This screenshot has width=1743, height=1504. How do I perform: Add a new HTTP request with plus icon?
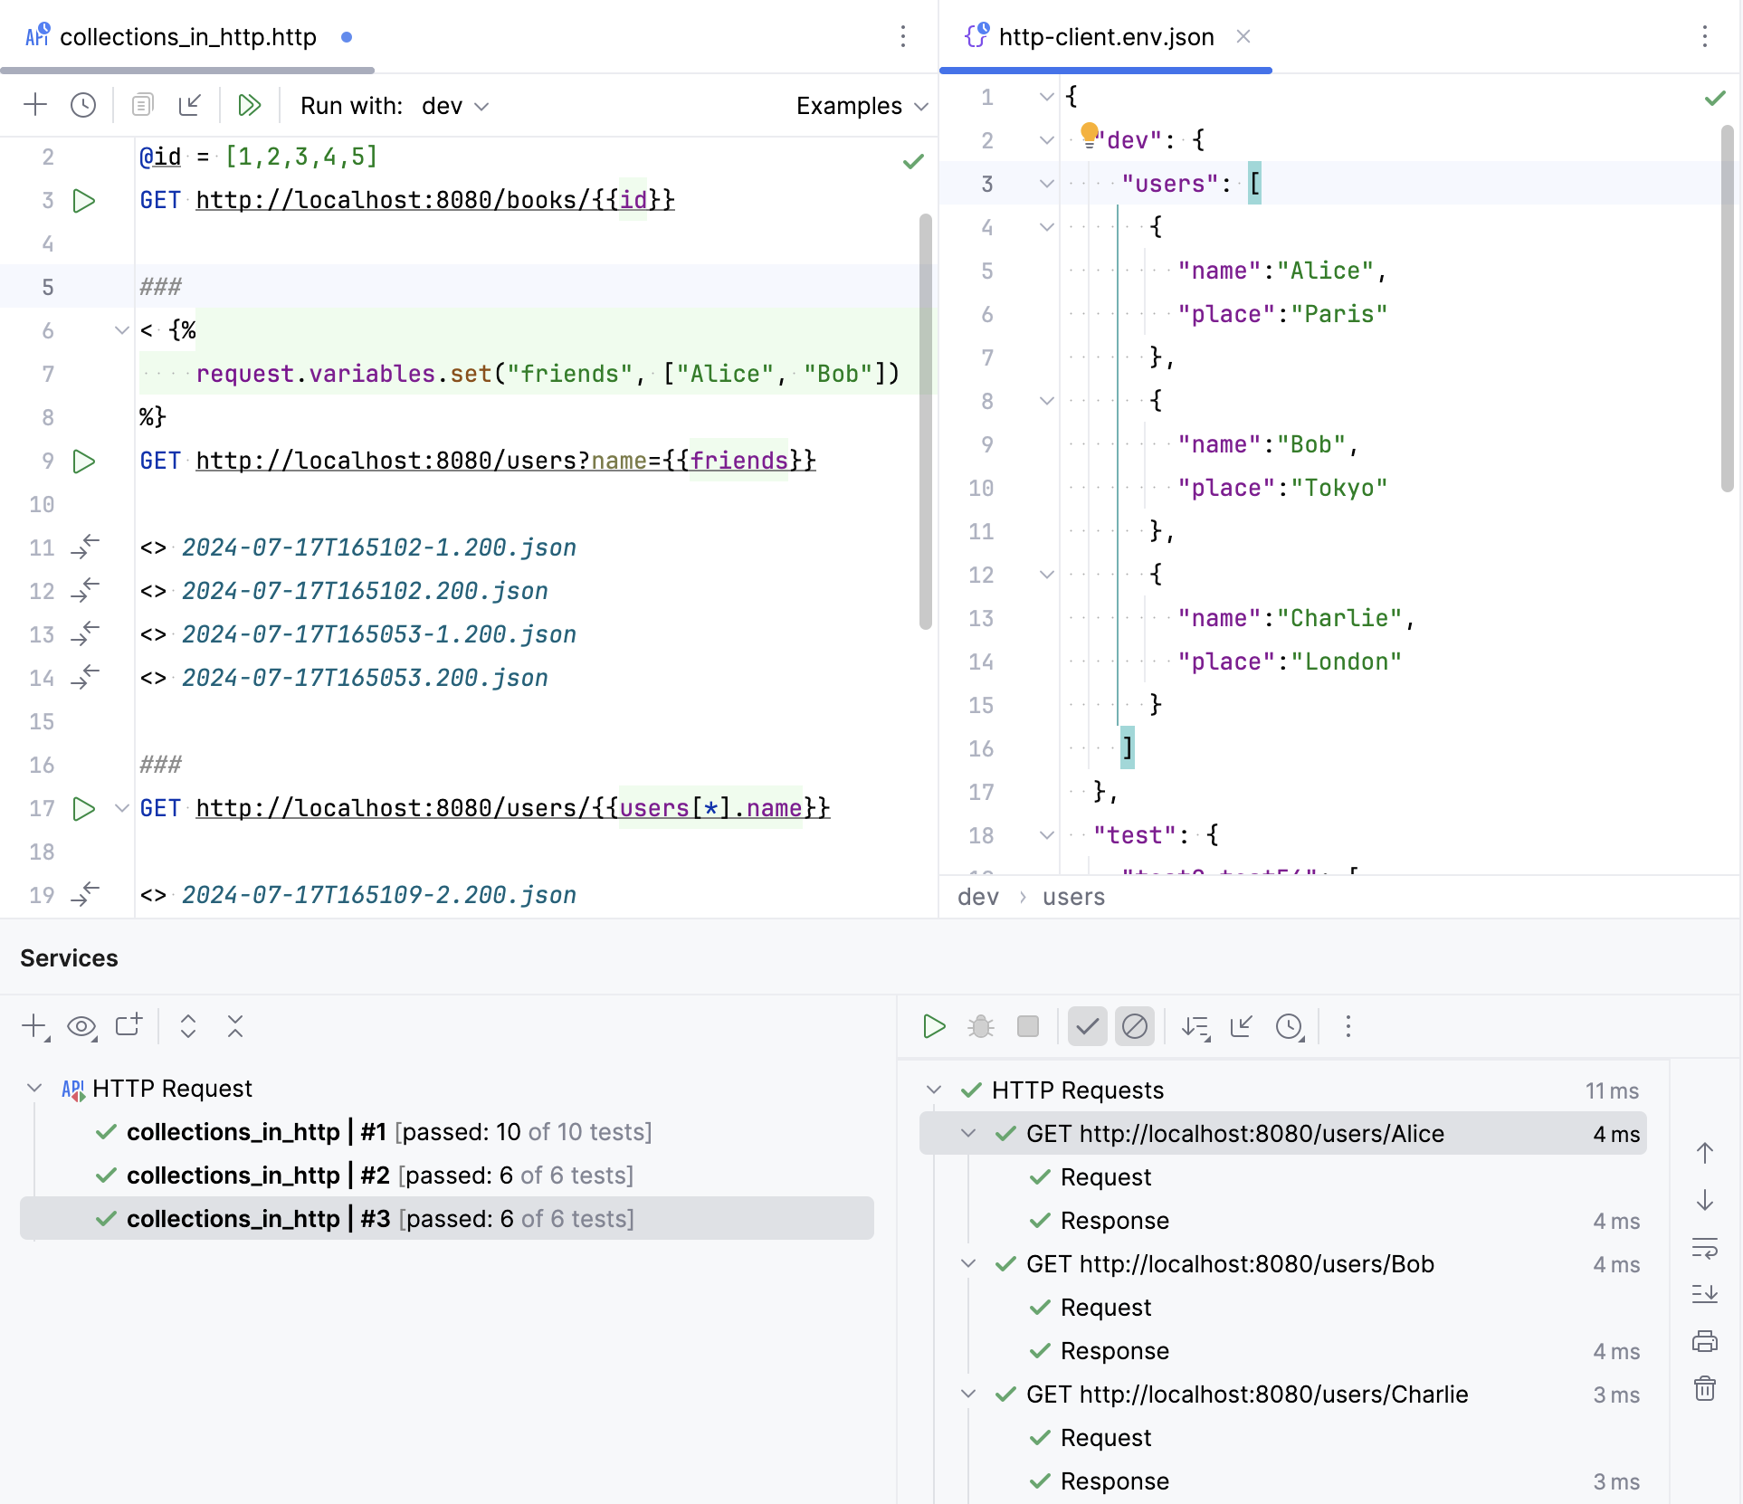pyautogui.click(x=36, y=105)
